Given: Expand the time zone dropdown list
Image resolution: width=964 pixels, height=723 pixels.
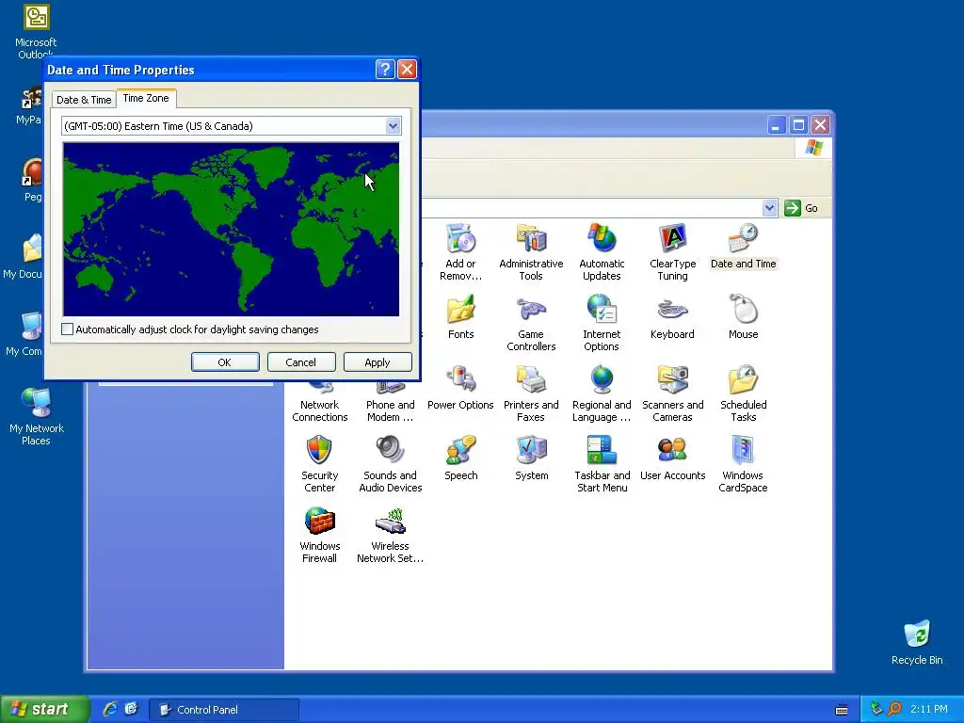Looking at the screenshot, I should pos(393,126).
